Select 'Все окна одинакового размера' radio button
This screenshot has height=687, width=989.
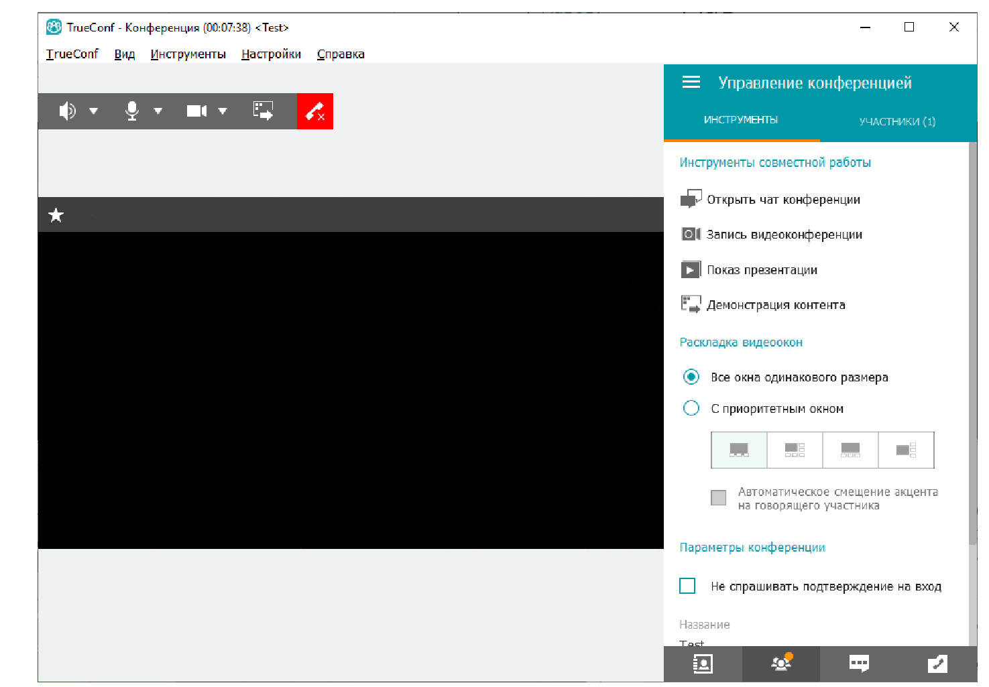click(691, 377)
